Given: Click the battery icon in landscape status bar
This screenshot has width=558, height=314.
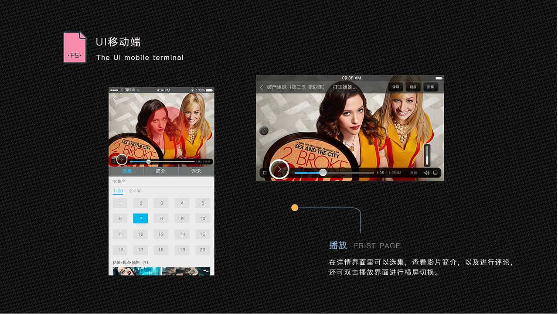Looking at the screenshot, I should click(x=439, y=78).
